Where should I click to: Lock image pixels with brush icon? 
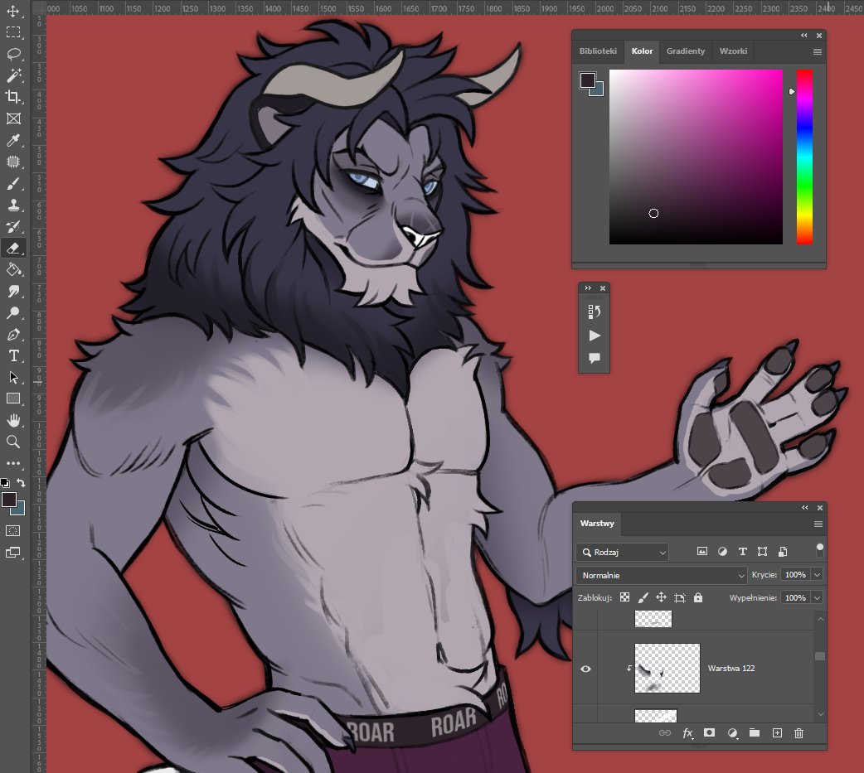click(643, 597)
